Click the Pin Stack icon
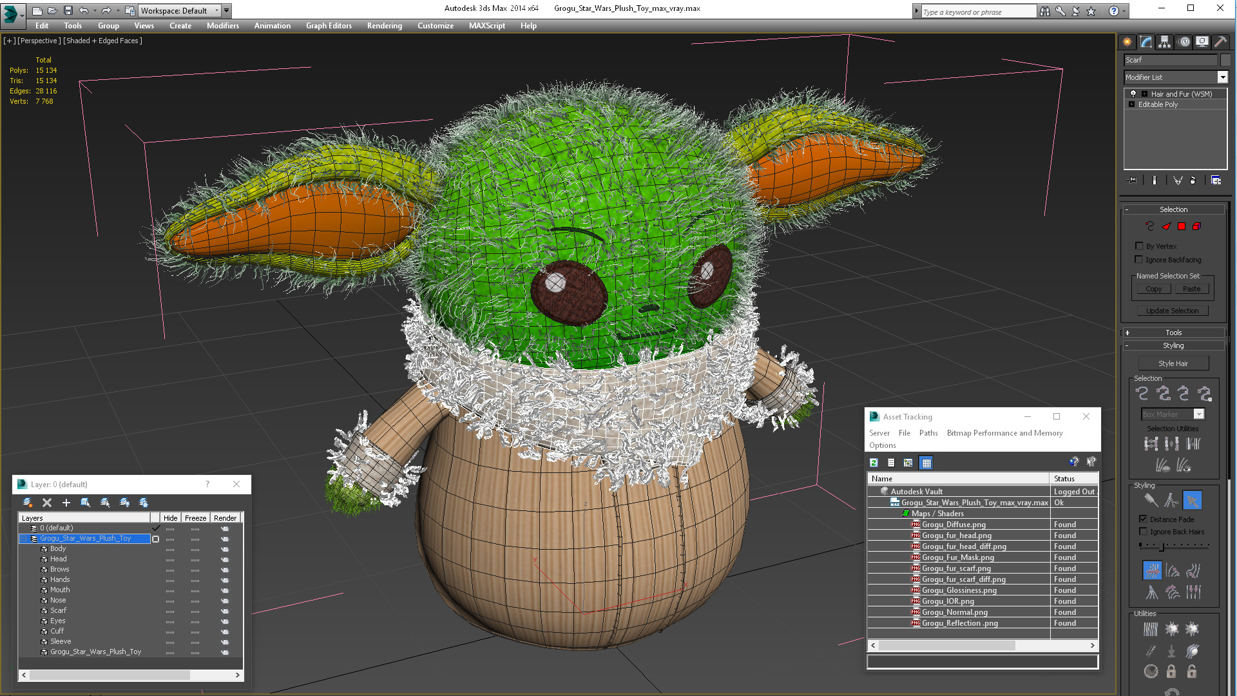This screenshot has width=1237, height=696. tap(1133, 180)
